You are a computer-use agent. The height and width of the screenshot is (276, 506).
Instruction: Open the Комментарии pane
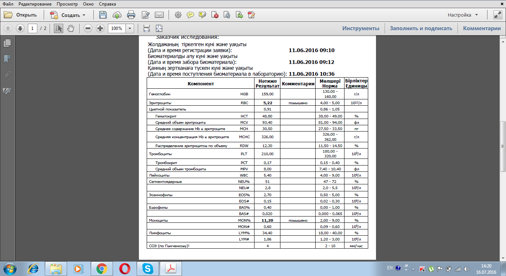482,28
